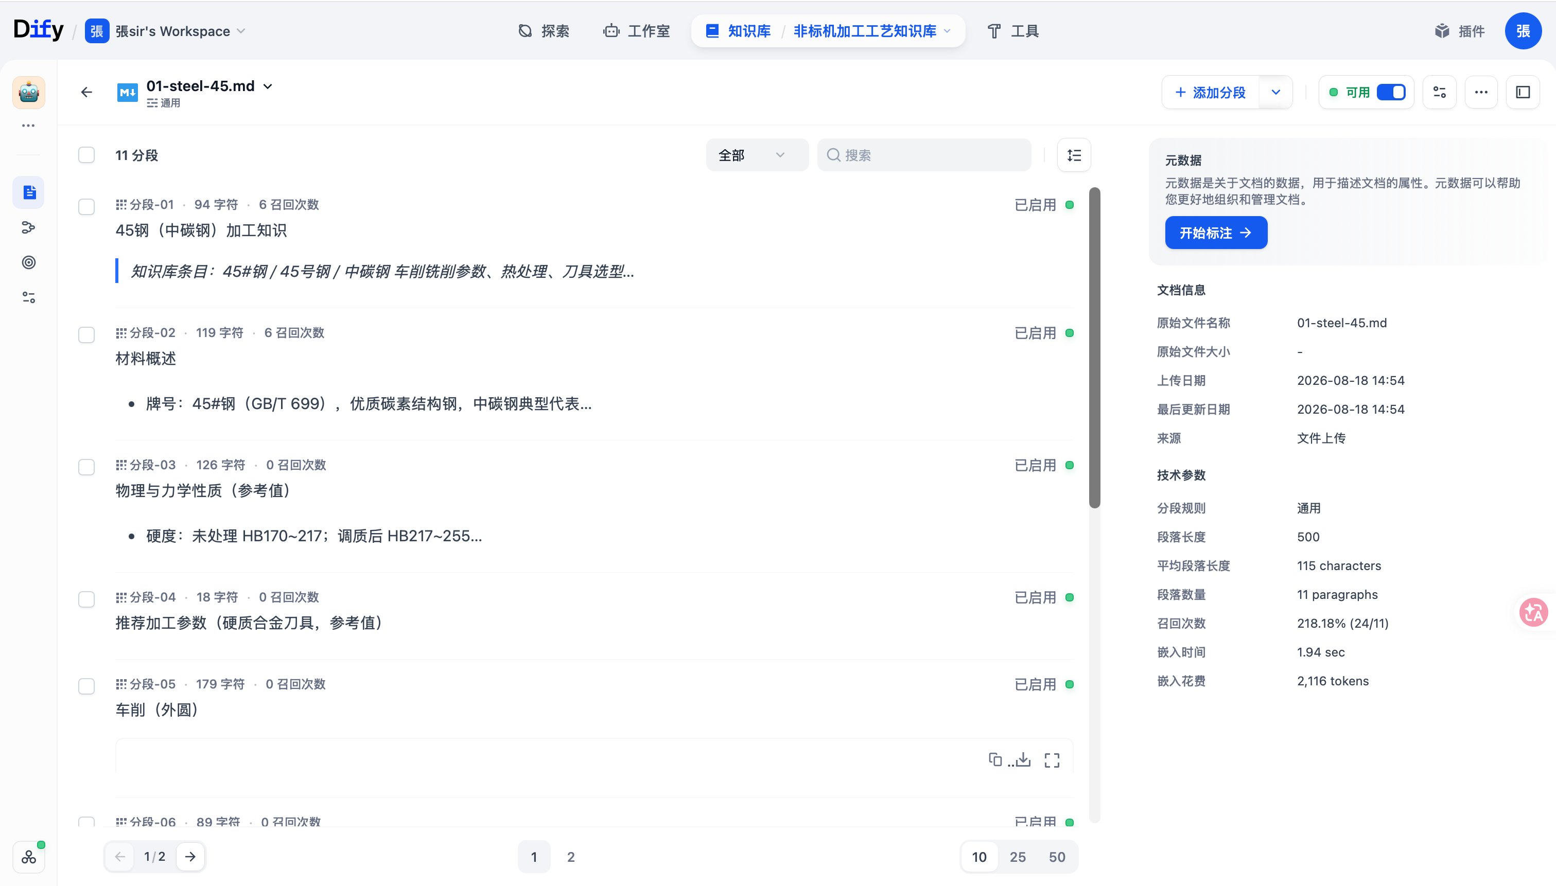Click the next page arrow button
1556x886 pixels.
pyautogui.click(x=190, y=857)
